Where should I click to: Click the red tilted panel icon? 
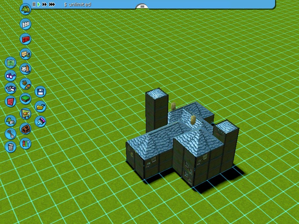point(10,101)
